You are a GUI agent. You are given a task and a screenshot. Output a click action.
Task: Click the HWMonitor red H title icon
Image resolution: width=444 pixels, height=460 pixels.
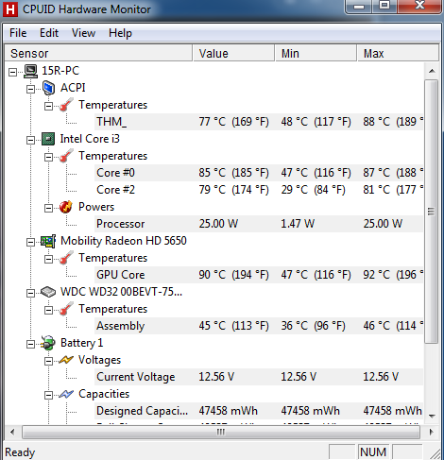click(10, 9)
